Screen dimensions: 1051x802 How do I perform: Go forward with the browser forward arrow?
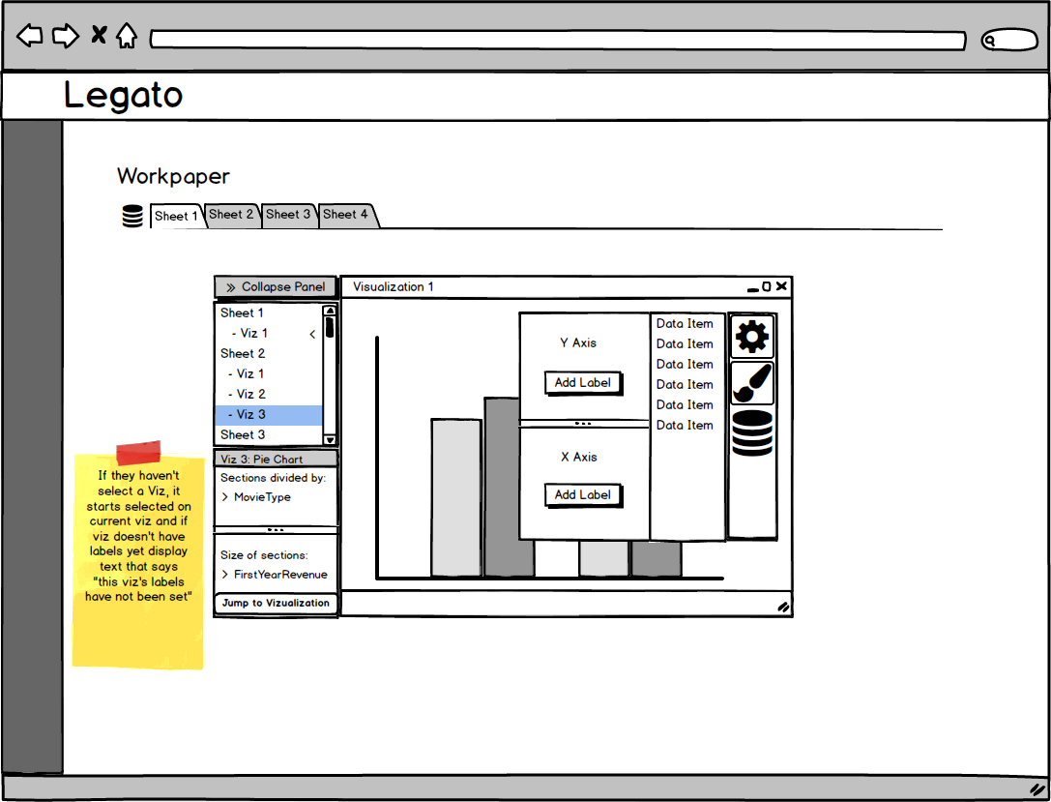click(x=66, y=36)
